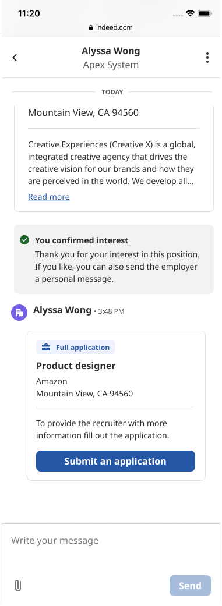The image size is (222, 606).
Task: Click Alyssa Wong name in header
Action: (111, 51)
